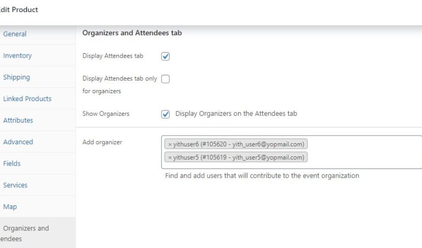This screenshot has height=248, width=422.
Task: Open the General product tab
Action: [15, 34]
